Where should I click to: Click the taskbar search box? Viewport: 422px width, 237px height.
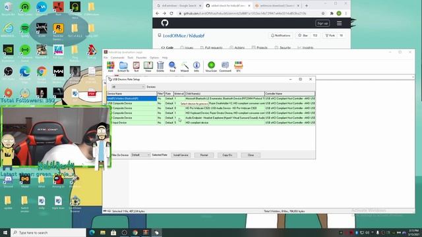pos(48,232)
